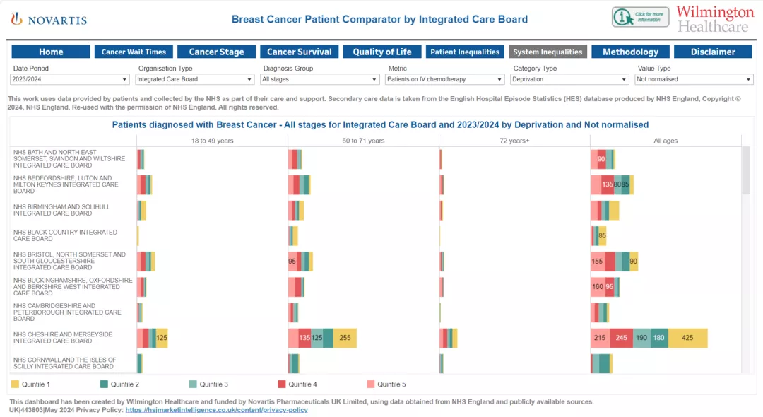Open the Date Period dropdown
The width and height of the screenshot is (763, 417).
point(71,80)
